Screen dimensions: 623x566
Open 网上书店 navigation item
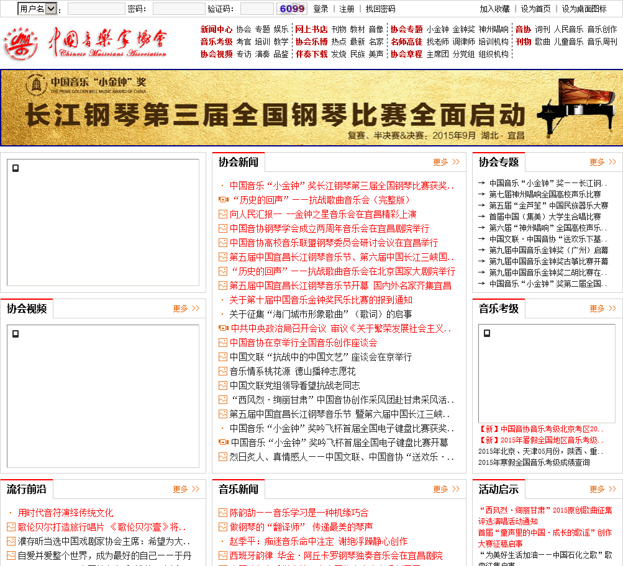coord(311,29)
